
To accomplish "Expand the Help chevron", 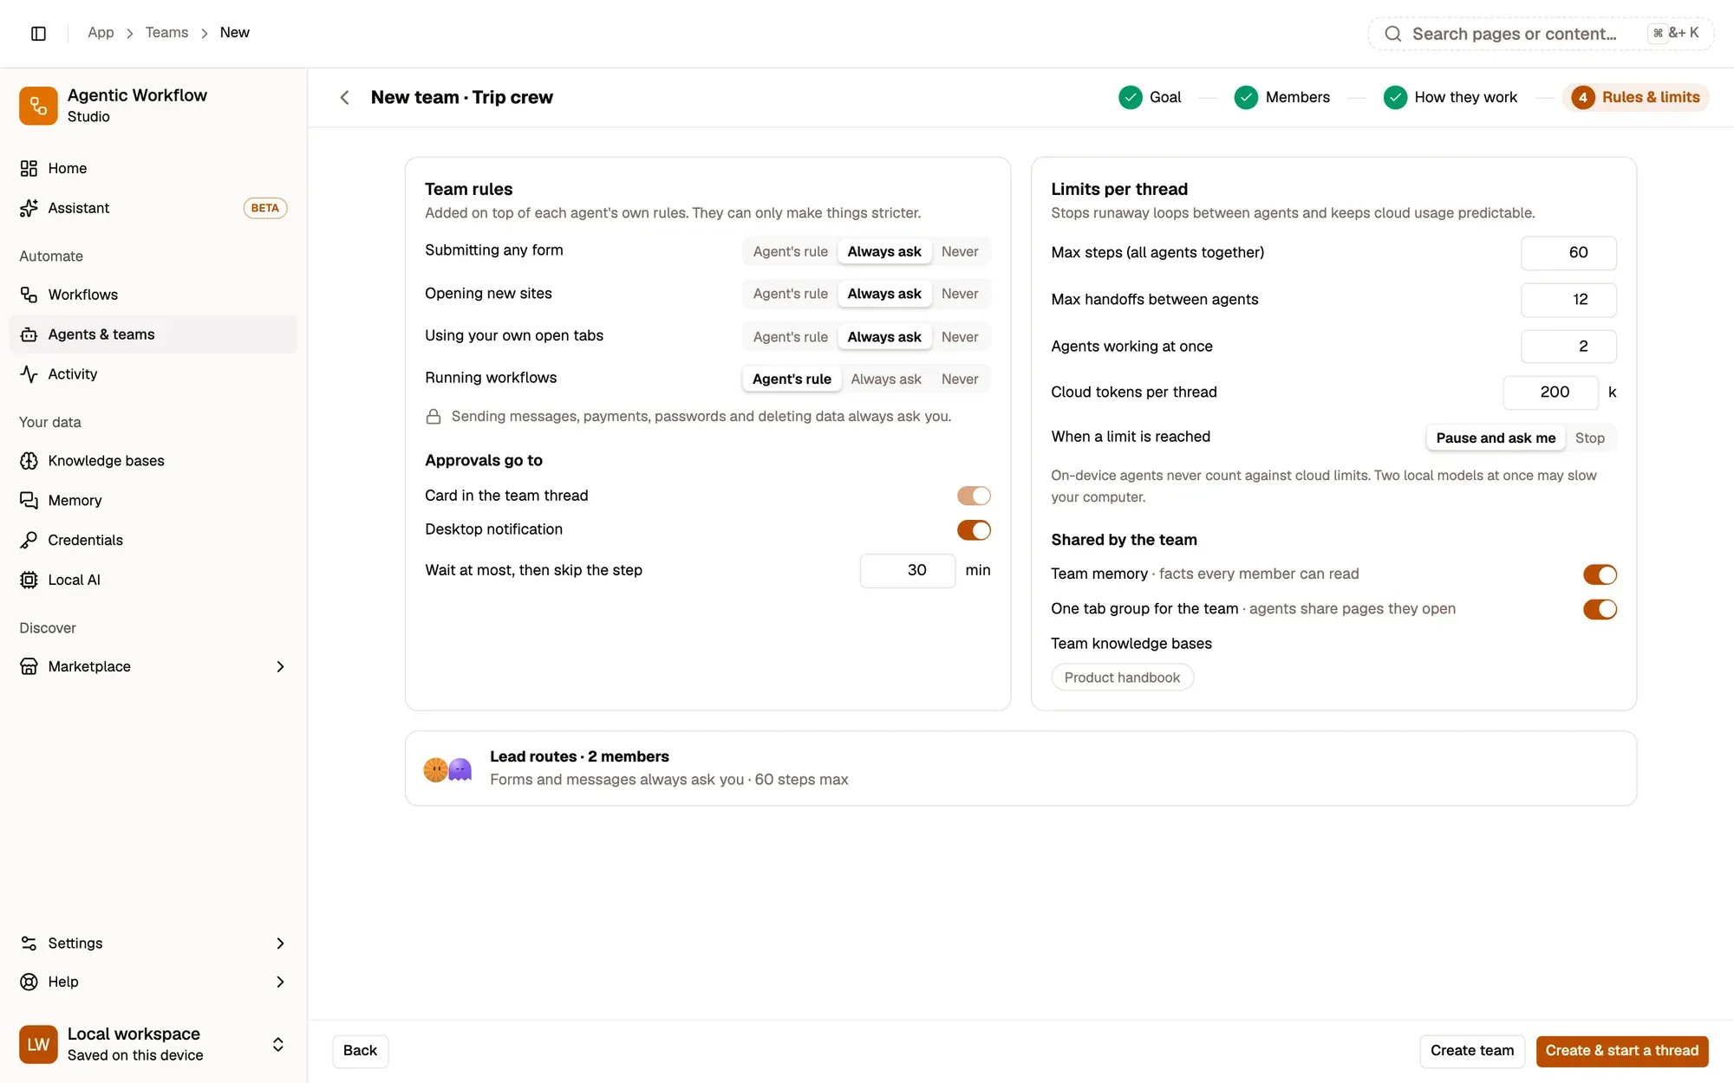I will click(x=280, y=982).
